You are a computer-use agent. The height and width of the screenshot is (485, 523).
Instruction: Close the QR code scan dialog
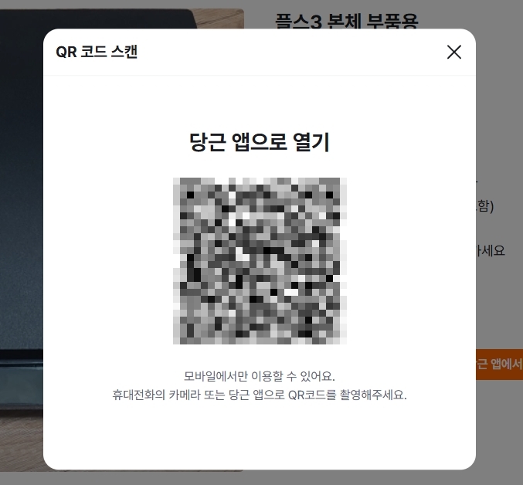click(454, 53)
